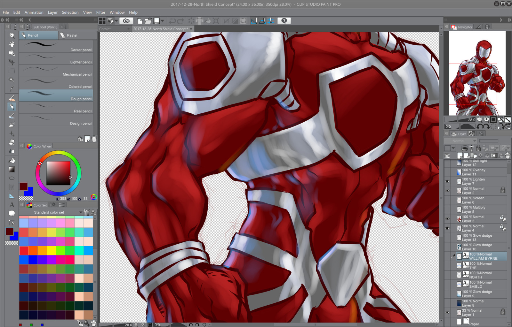This screenshot has width=512, height=327.
Task: Toggle visibility of Layer 2
Action: 447,191
